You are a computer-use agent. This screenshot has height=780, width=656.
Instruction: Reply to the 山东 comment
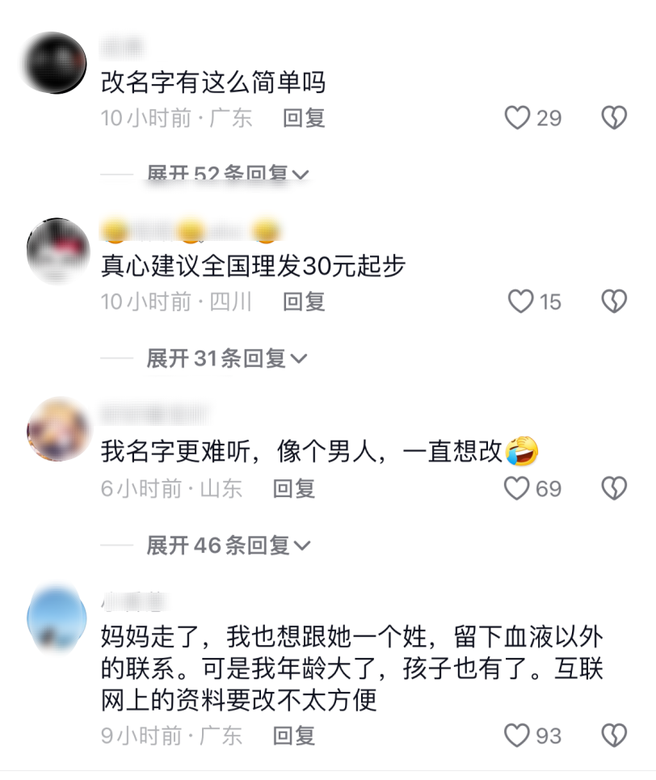click(x=294, y=488)
